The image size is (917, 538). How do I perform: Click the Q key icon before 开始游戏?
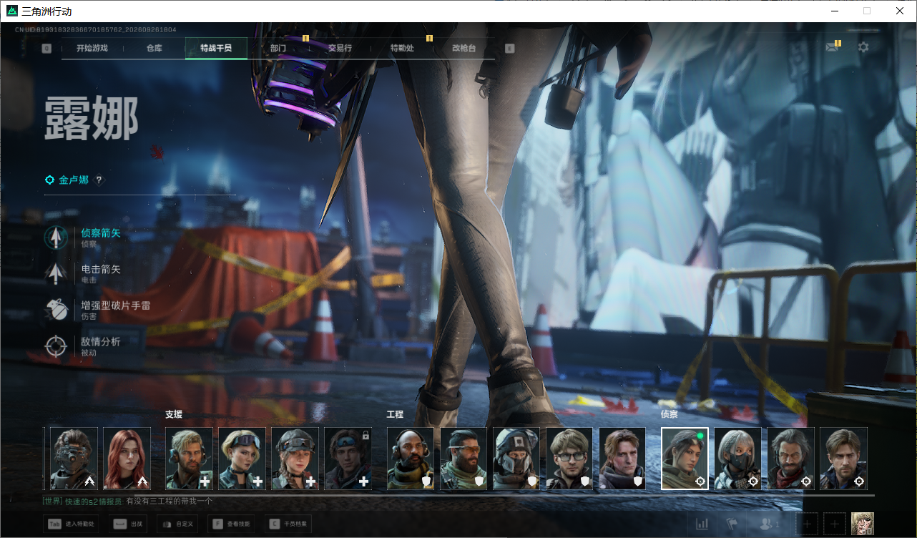tap(46, 48)
